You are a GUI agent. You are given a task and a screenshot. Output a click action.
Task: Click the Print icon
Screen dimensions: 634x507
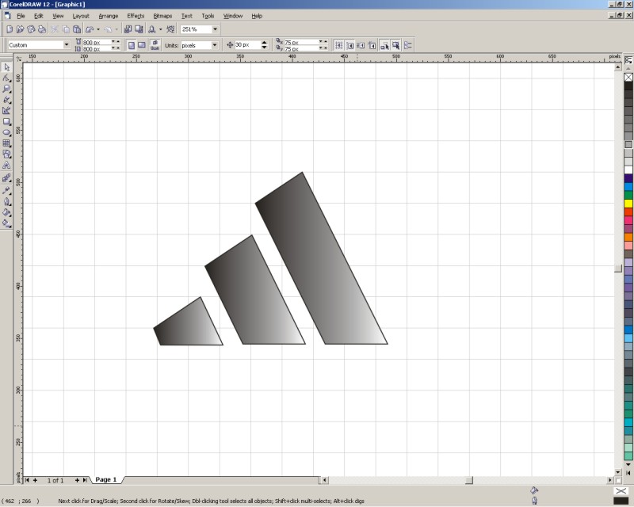point(42,29)
